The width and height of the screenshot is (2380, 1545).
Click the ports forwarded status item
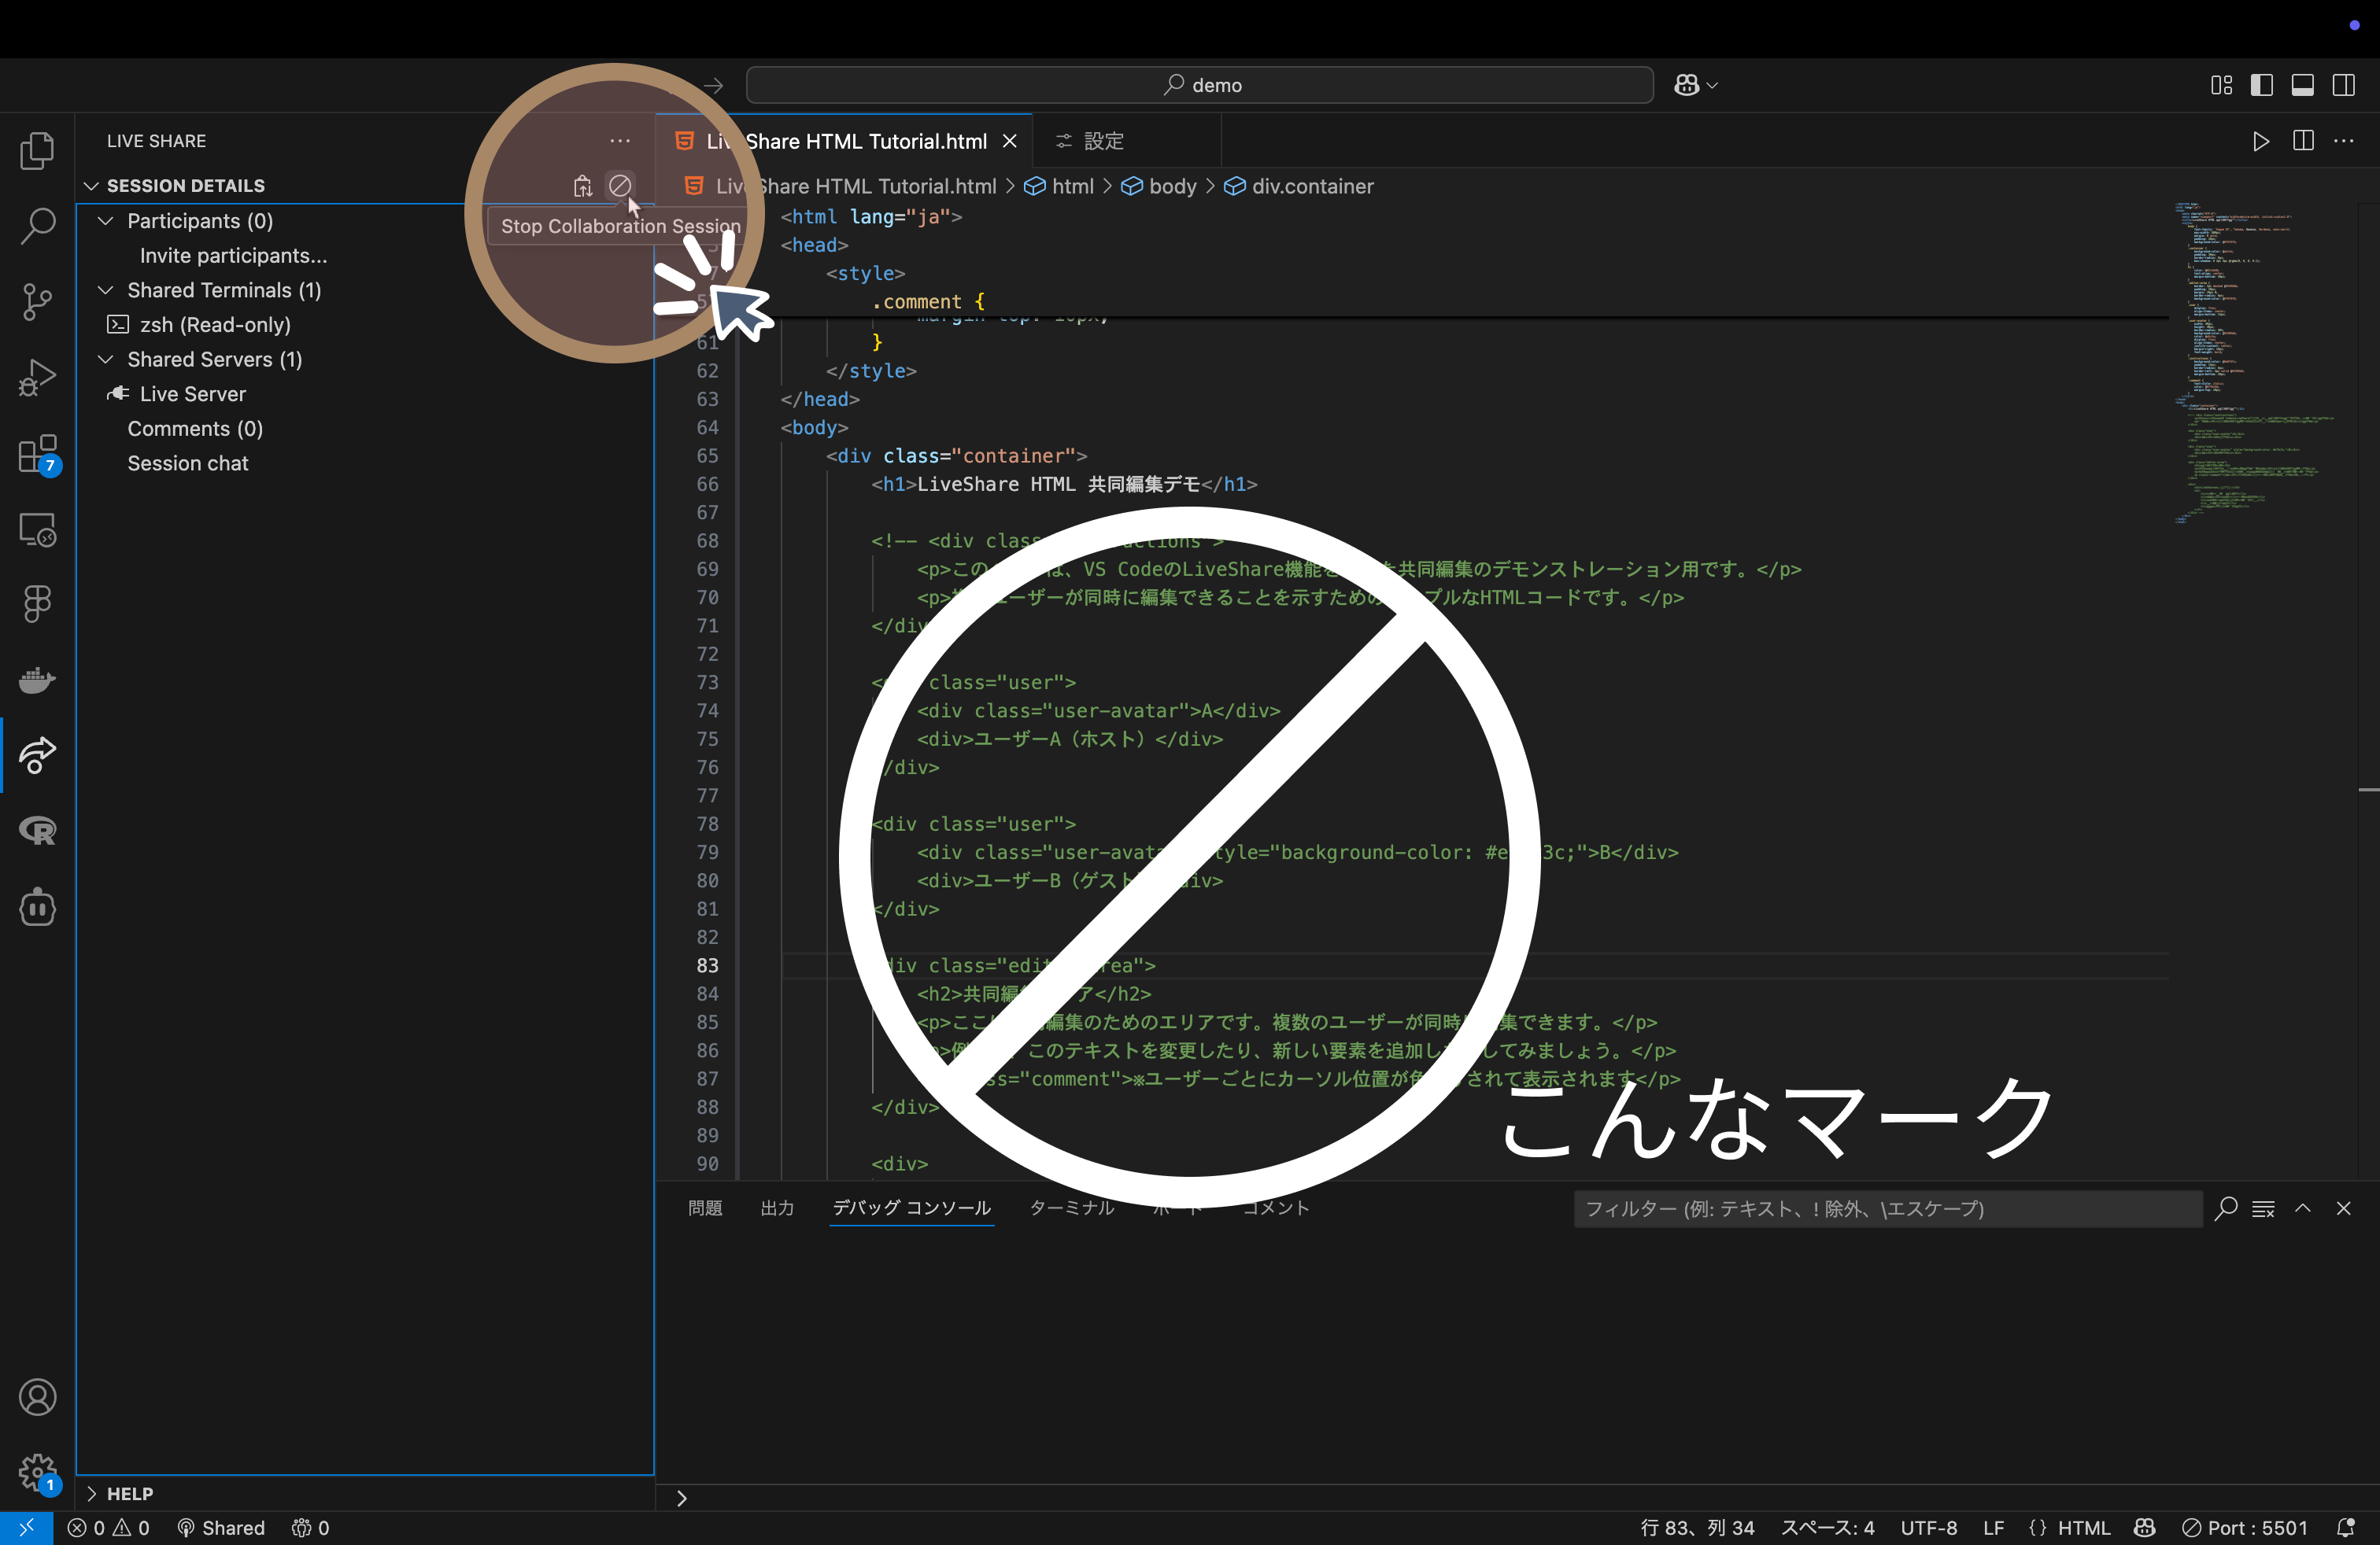(x=310, y=1528)
